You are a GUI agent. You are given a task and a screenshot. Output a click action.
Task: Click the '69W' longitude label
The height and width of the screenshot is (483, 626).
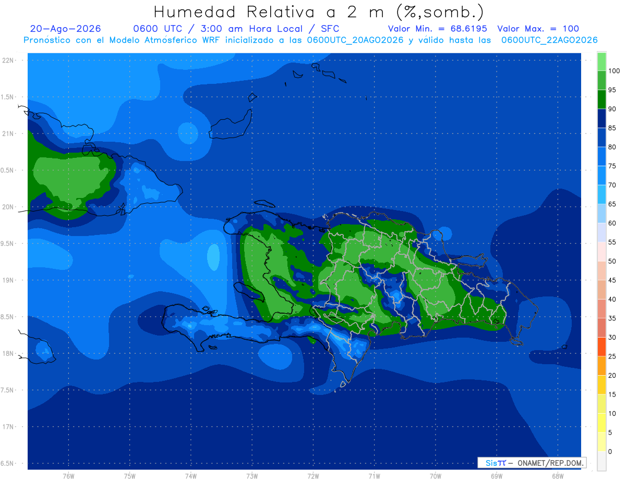tap(497, 476)
